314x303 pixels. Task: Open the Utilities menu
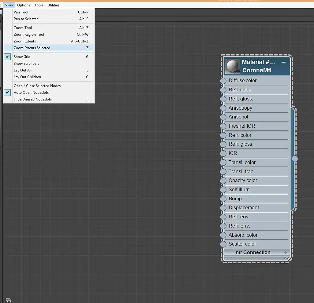[x=53, y=5]
